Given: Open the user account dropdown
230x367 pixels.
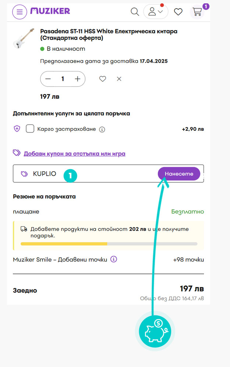Looking at the screenshot, I should [x=156, y=12].
